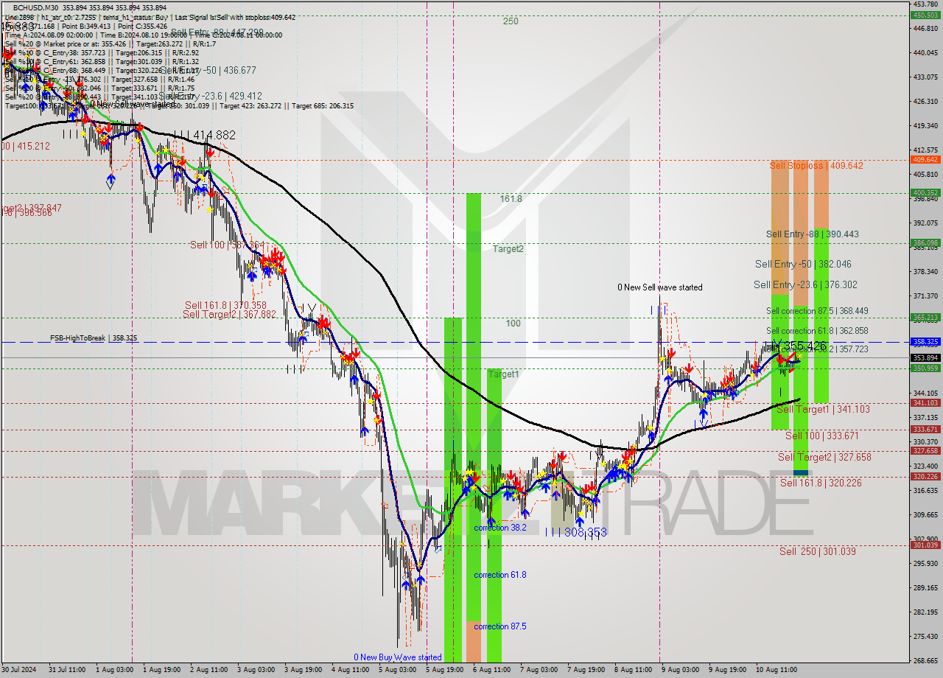Select Sell Entry -23.6 | 376.302 label

click(805, 284)
